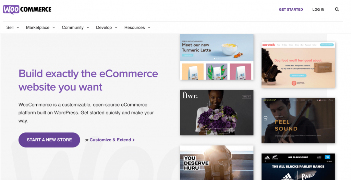The height and width of the screenshot is (180, 351).
Task: Click the MENU button in flwr. thumbnail
Action: (246, 97)
